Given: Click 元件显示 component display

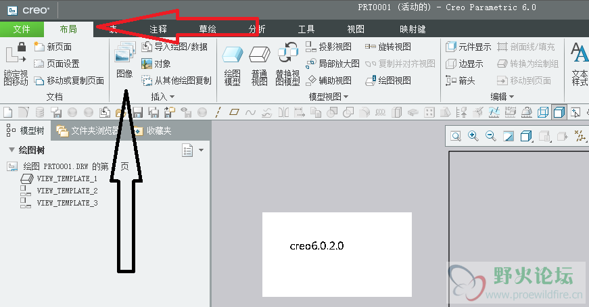Looking at the screenshot, I should 468,47.
